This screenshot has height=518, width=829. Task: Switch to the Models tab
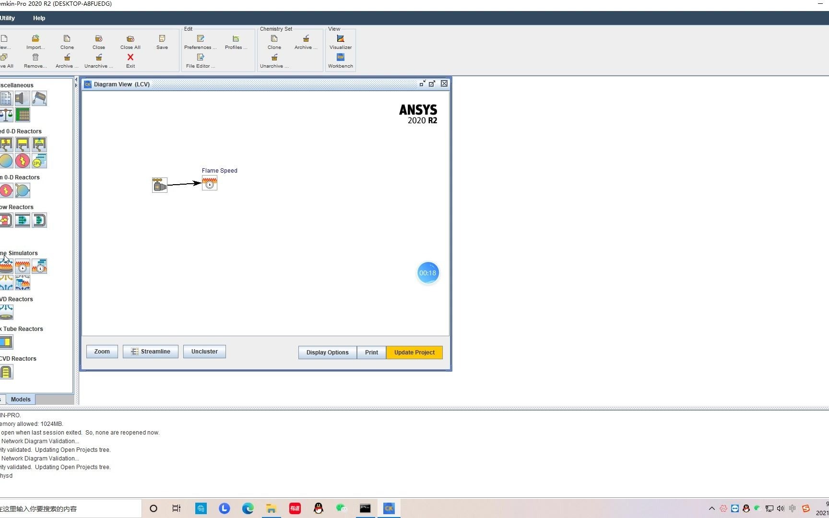(21, 400)
